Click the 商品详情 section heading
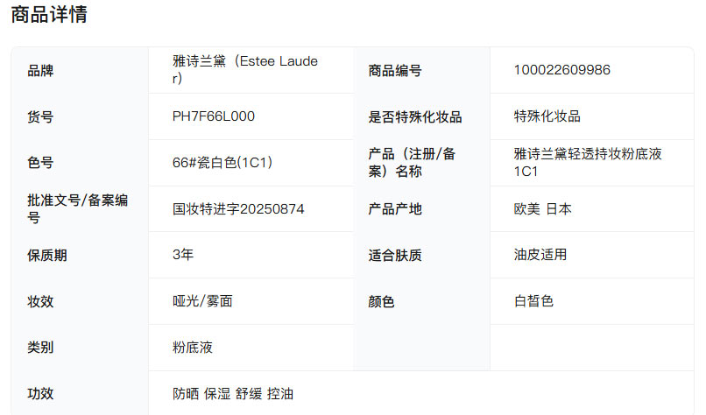 coord(49,15)
